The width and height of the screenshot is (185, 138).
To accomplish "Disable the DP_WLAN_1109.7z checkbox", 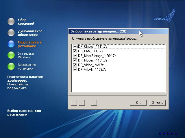I will (75, 70).
